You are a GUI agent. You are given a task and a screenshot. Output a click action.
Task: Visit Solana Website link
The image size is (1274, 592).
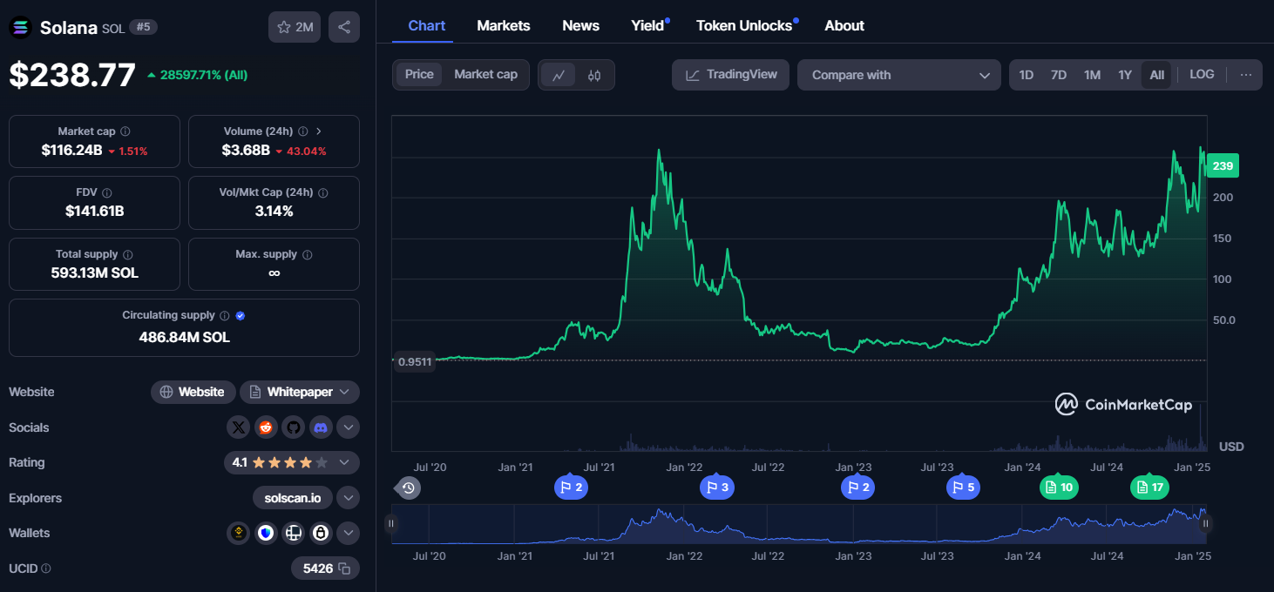coord(193,392)
